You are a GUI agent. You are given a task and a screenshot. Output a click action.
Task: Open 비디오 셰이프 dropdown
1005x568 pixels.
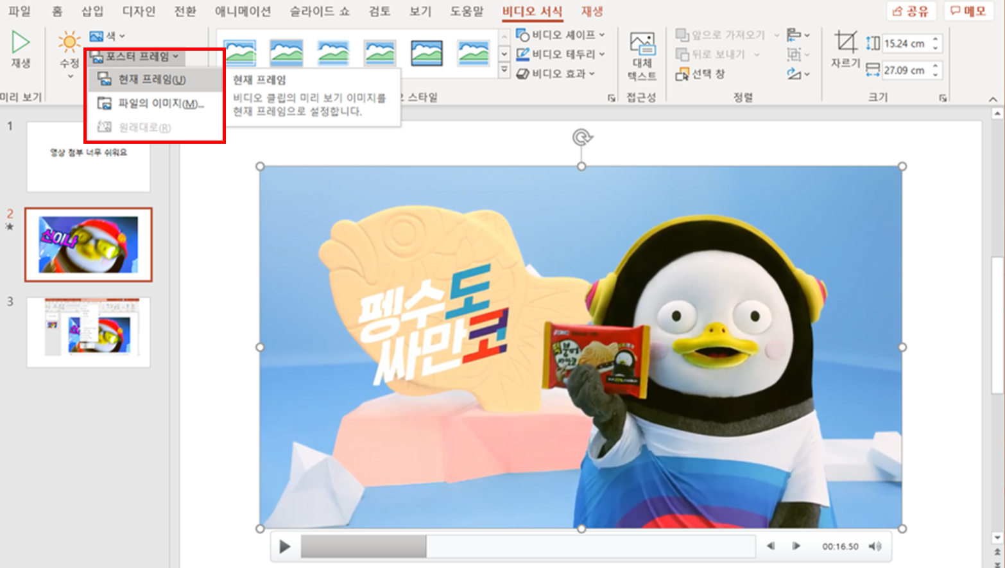[x=561, y=35]
